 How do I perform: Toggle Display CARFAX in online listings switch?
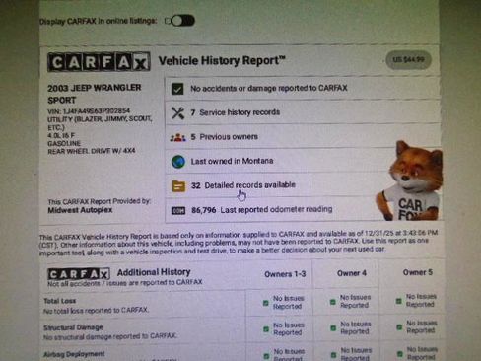(x=180, y=21)
